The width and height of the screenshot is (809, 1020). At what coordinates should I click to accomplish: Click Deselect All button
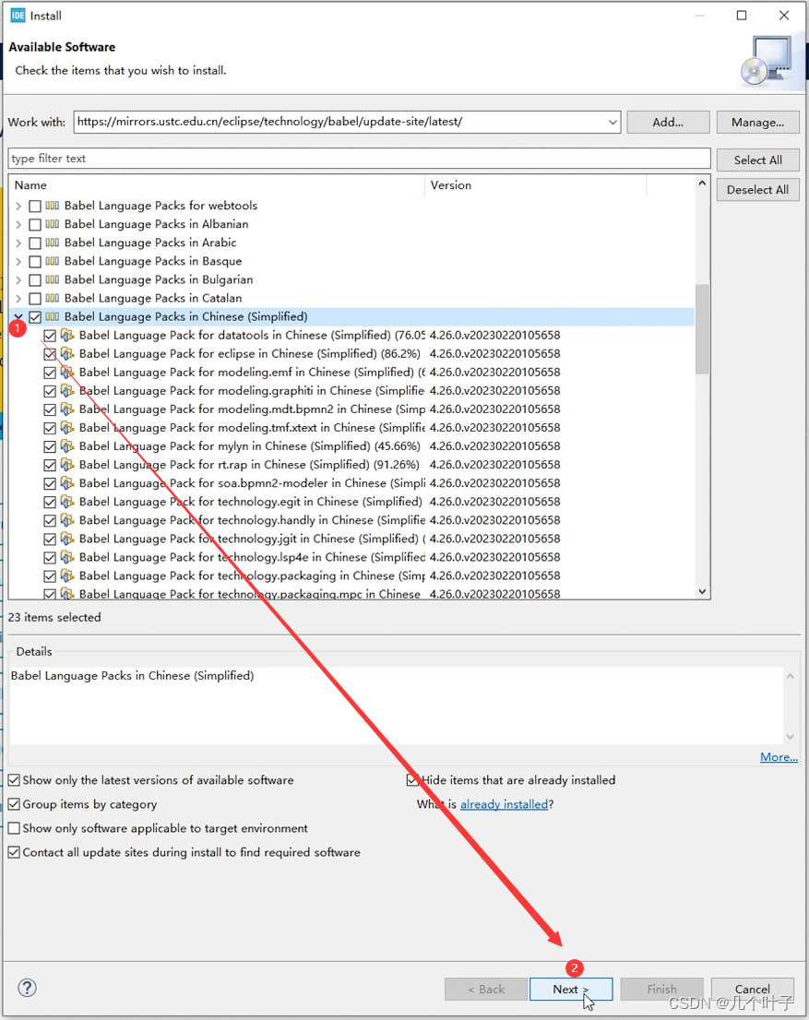click(x=757, y=190)
